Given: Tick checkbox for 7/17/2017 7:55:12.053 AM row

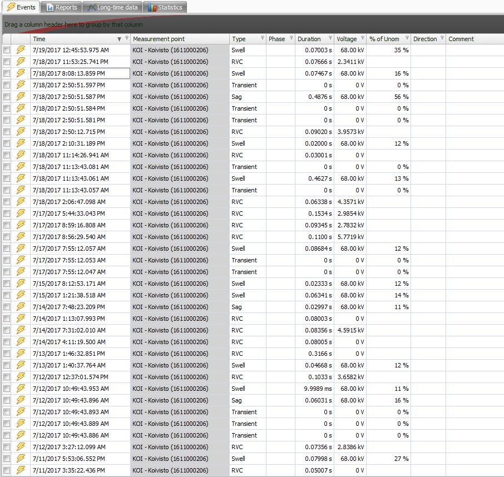Looking at the screenshot, I should pos(7,261).
